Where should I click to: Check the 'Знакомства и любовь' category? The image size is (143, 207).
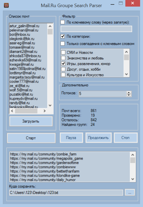(63, 58)
